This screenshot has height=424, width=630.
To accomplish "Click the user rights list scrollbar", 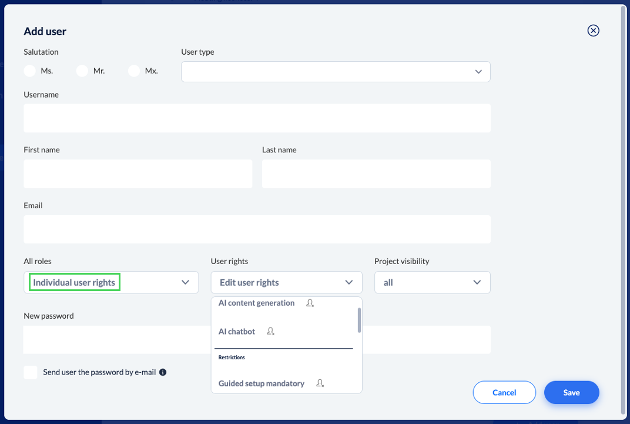I will point(359,320).
